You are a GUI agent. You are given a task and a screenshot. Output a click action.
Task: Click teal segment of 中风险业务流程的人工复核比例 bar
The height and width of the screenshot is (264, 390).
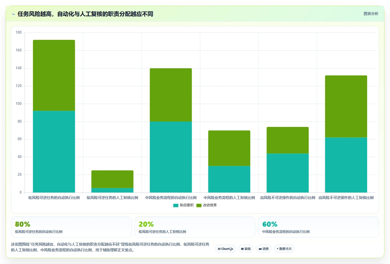(x=229, y=179)
